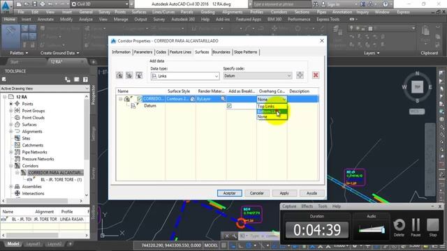This screenshot has height=251, width=447.
Task: Collapse the Corridors tree node
Action: pos(11,166)
